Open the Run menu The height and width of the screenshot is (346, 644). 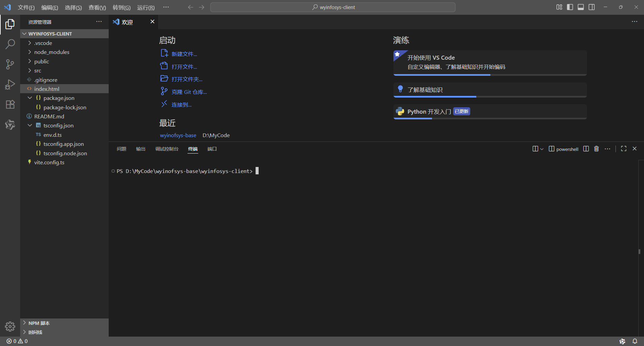[146, 7]
